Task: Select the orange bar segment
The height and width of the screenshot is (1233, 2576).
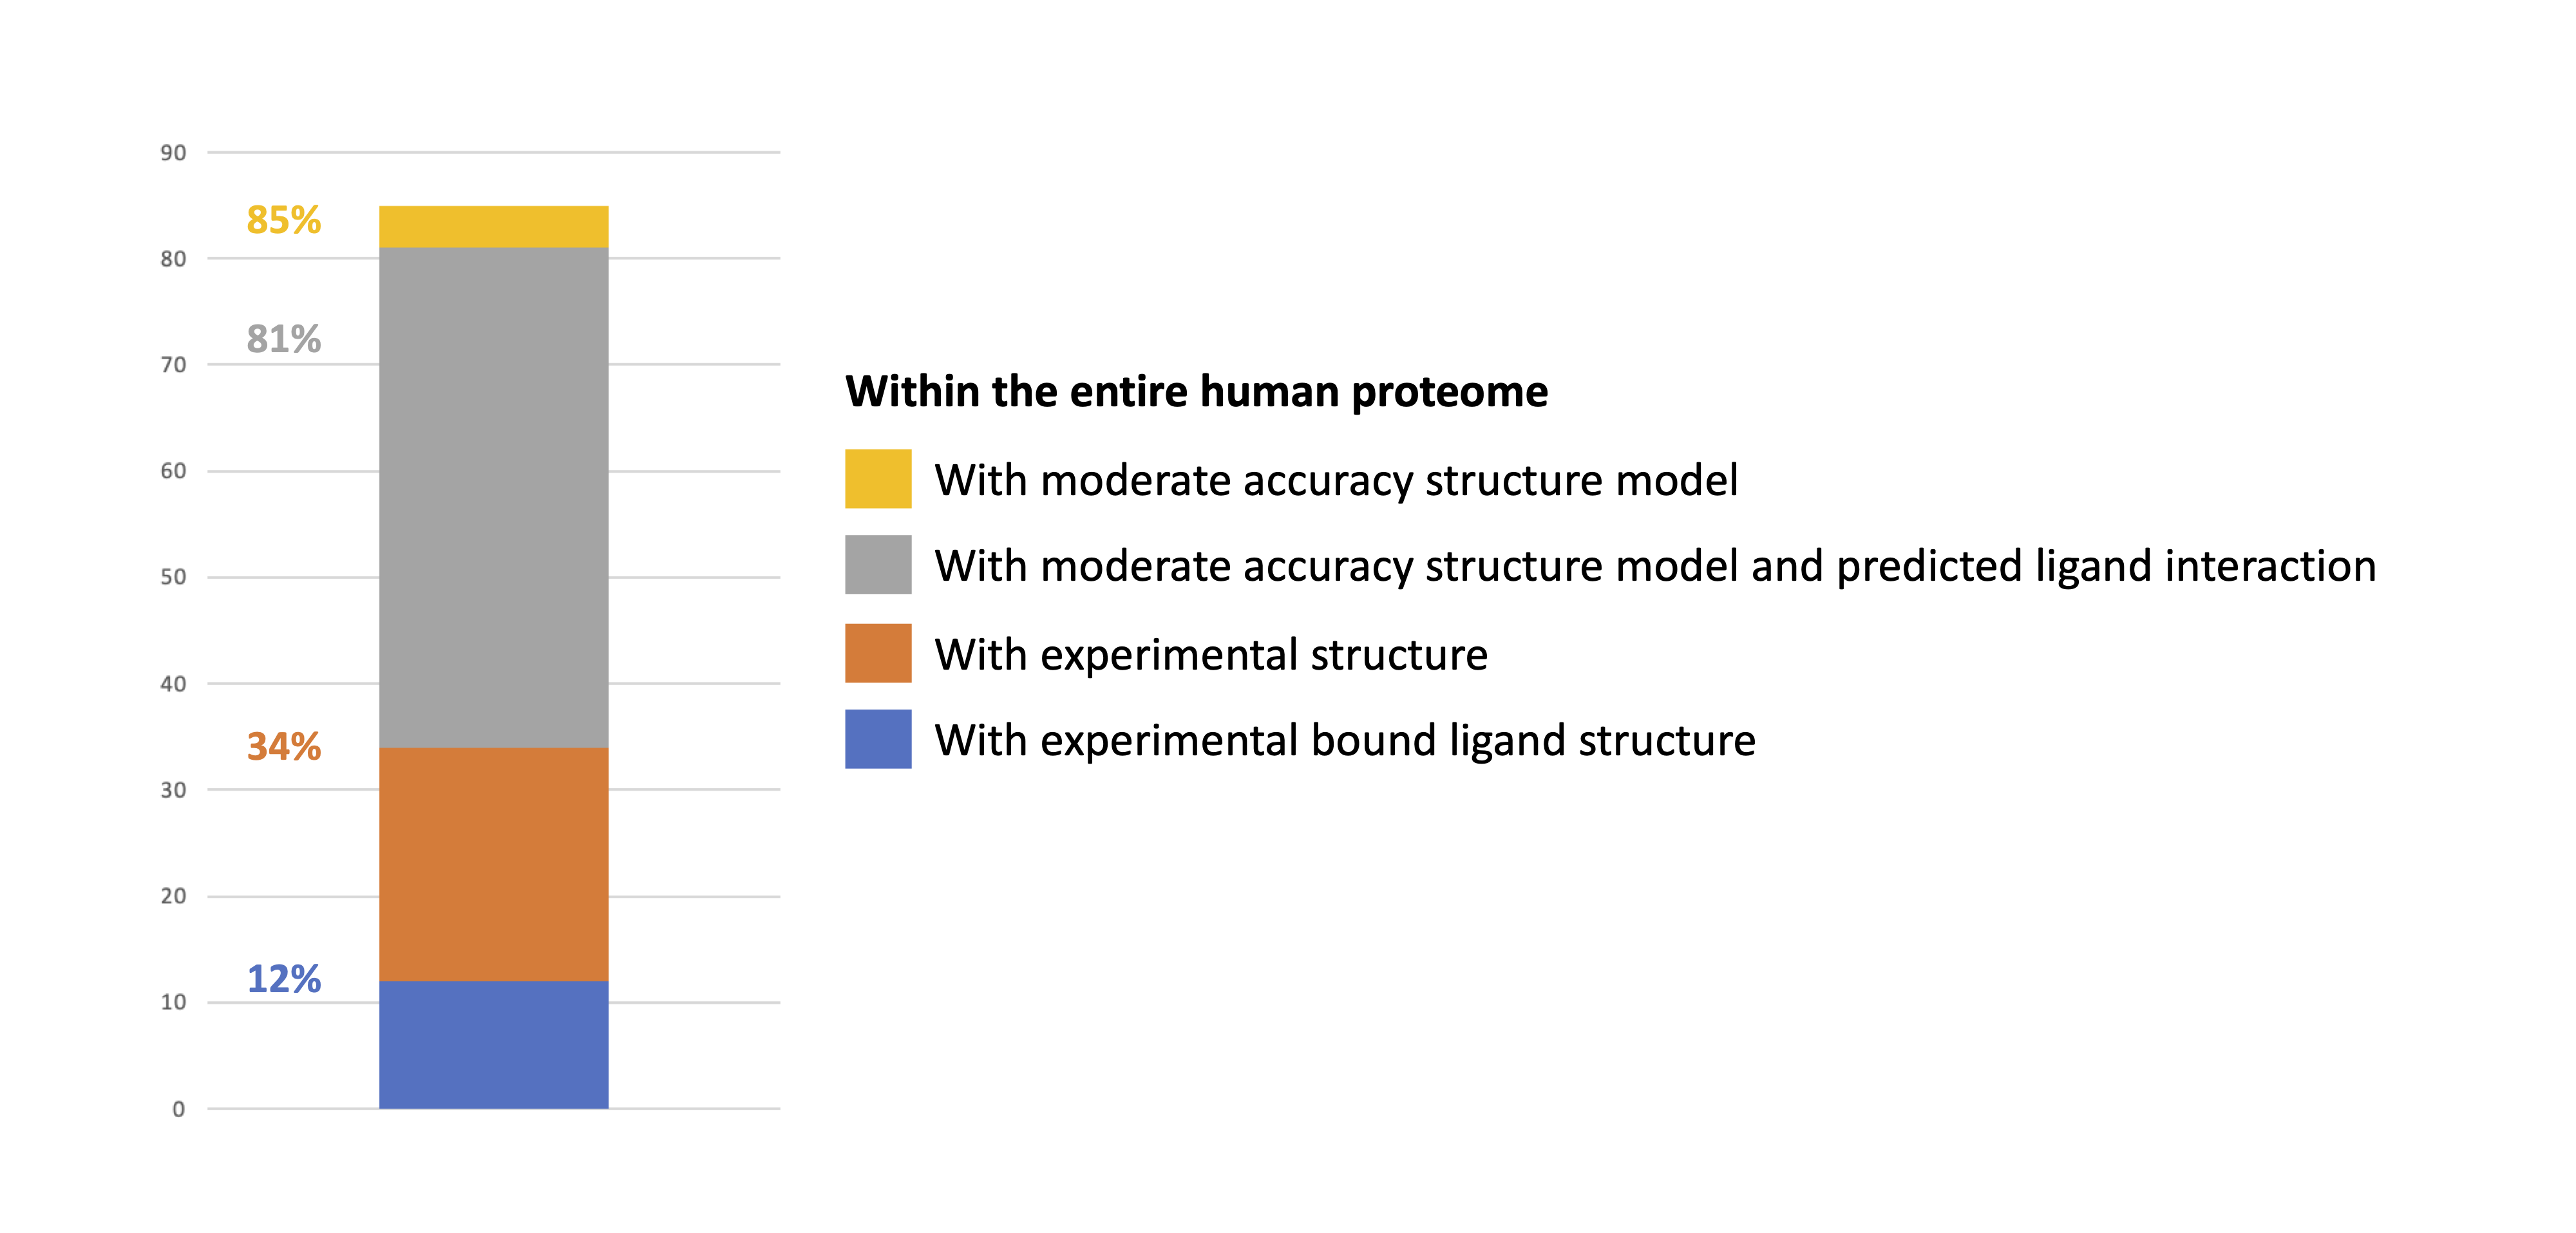Action: tap(494, 864)
